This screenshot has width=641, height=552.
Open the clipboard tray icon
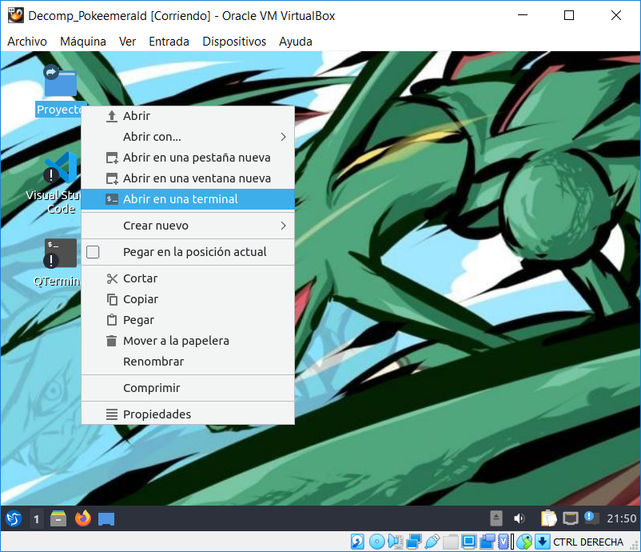pyautogui.click(x=548, y=519)
